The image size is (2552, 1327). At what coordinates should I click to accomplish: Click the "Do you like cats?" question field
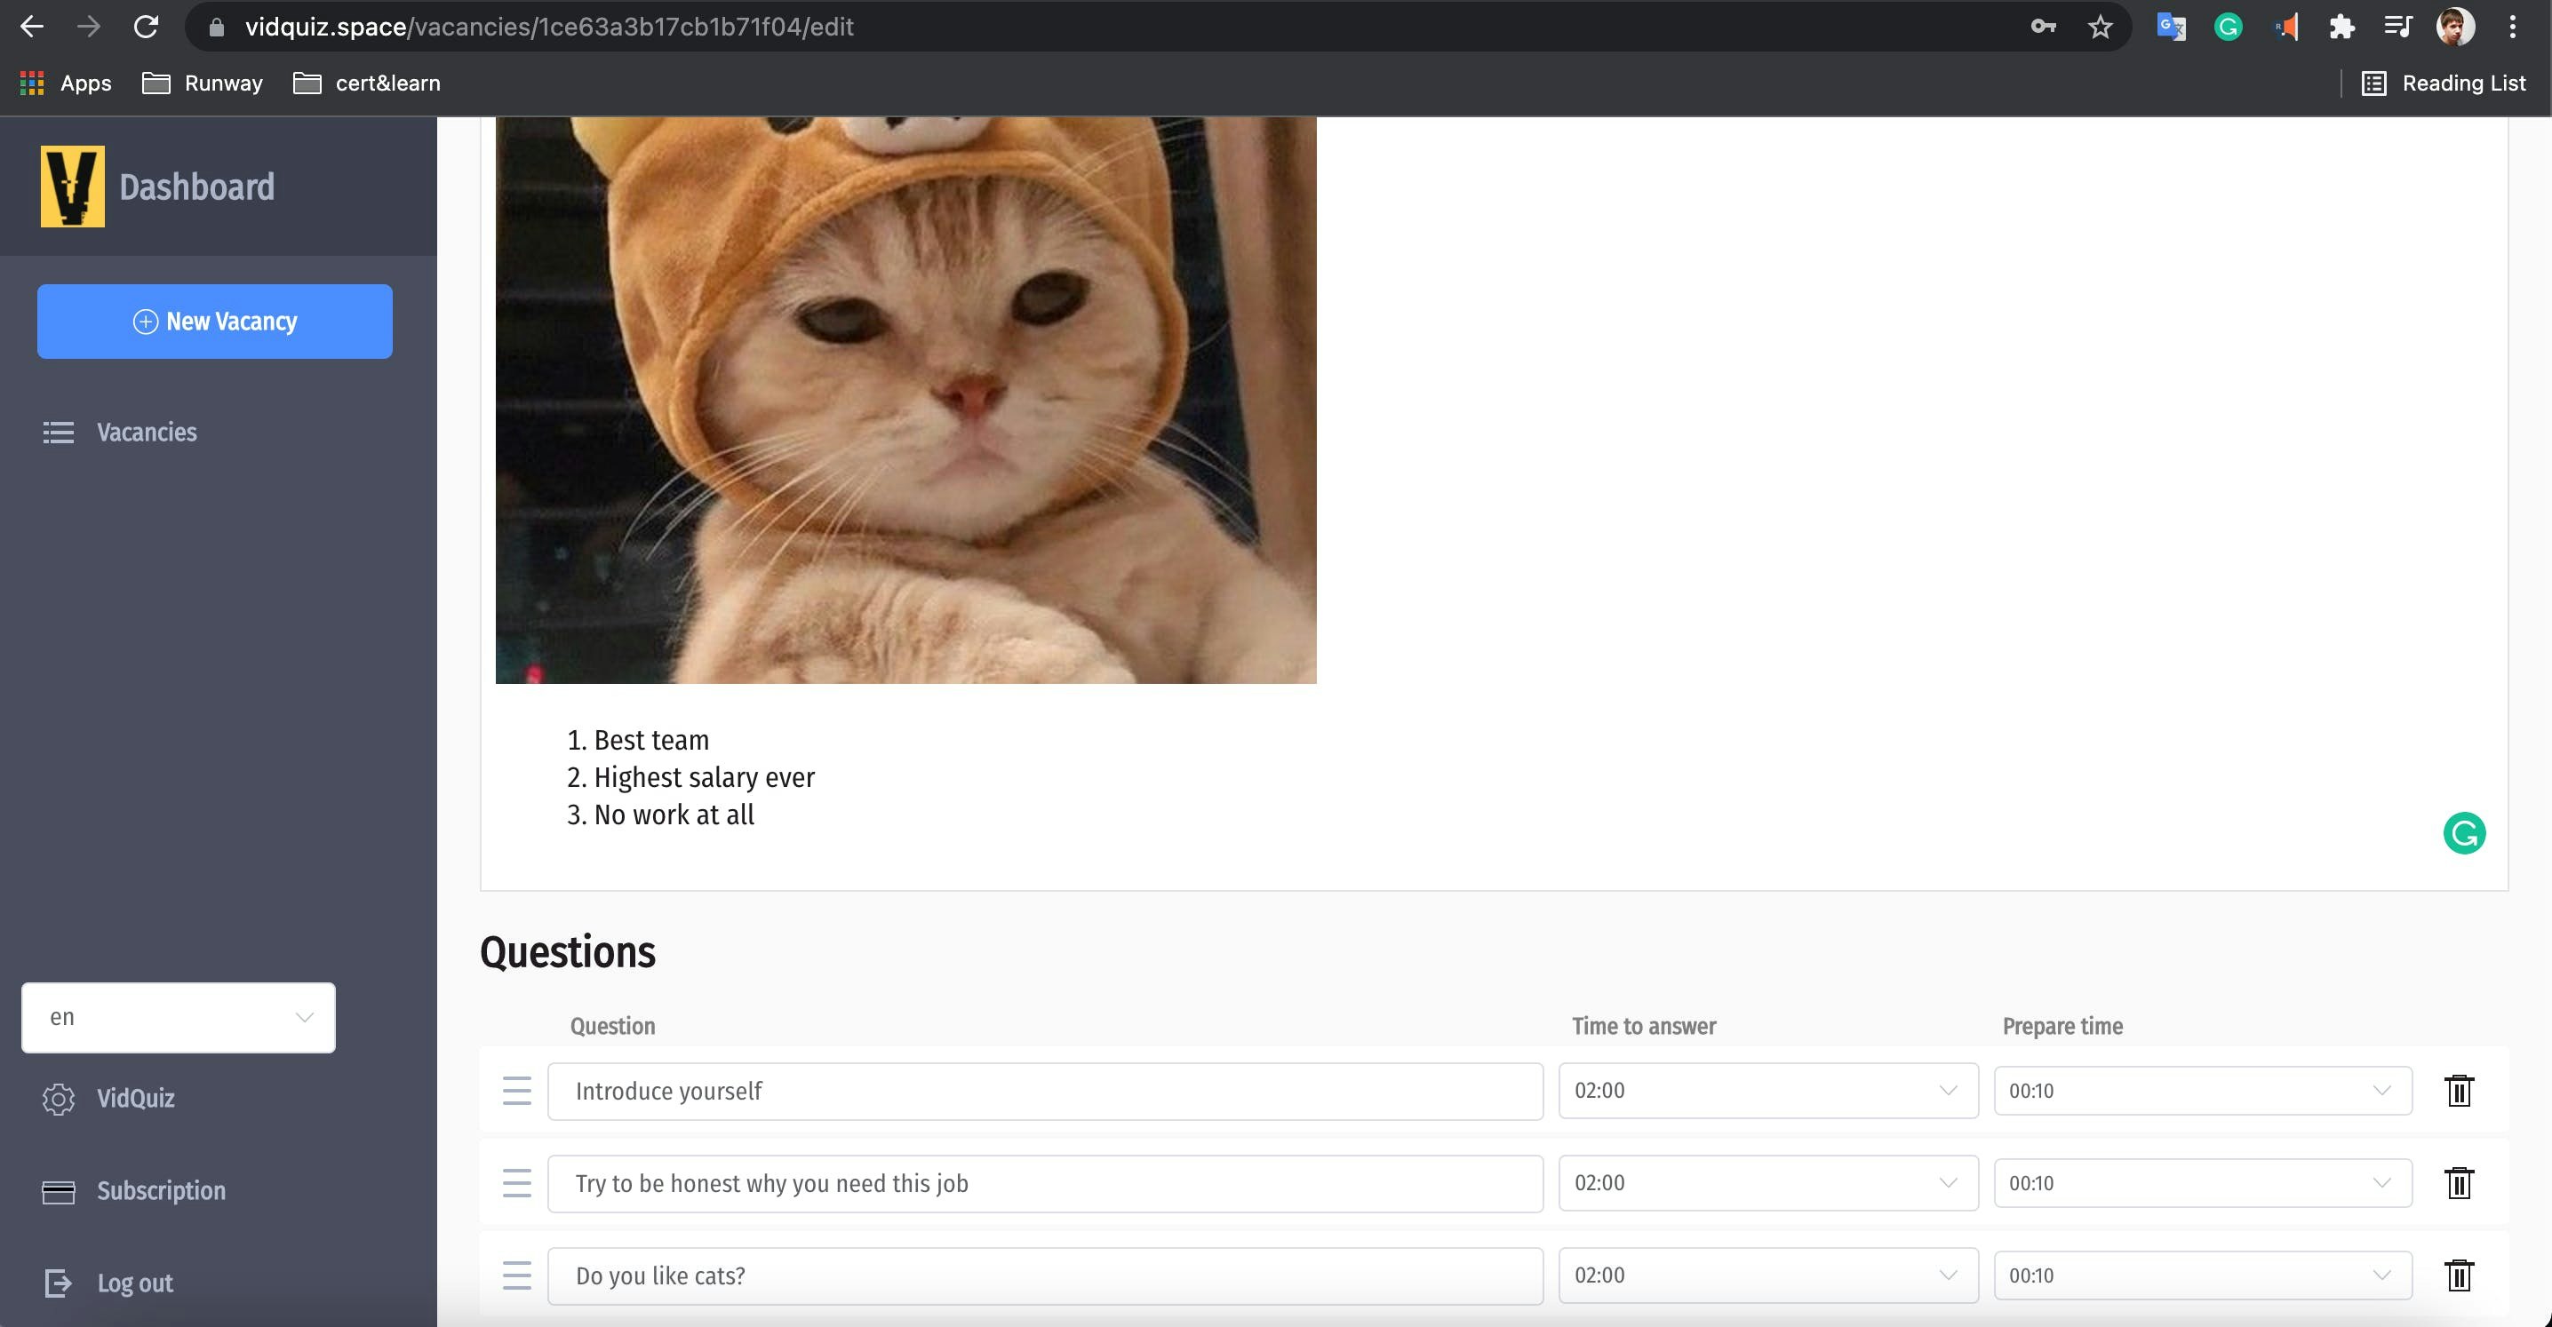coord(1044,1275)
